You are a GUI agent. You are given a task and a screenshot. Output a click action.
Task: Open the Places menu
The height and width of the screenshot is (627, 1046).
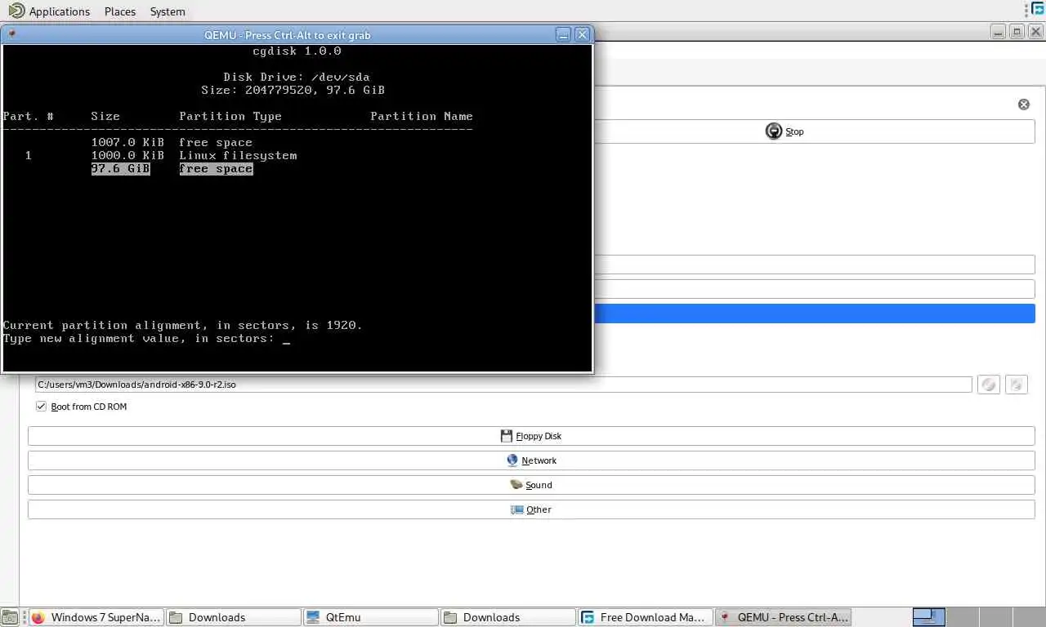120,11
